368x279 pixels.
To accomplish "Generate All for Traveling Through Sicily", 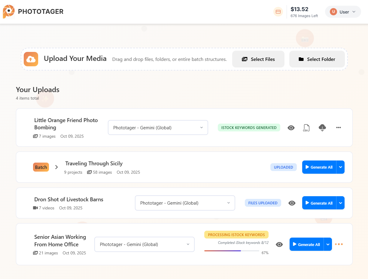I will click(319, 167).
